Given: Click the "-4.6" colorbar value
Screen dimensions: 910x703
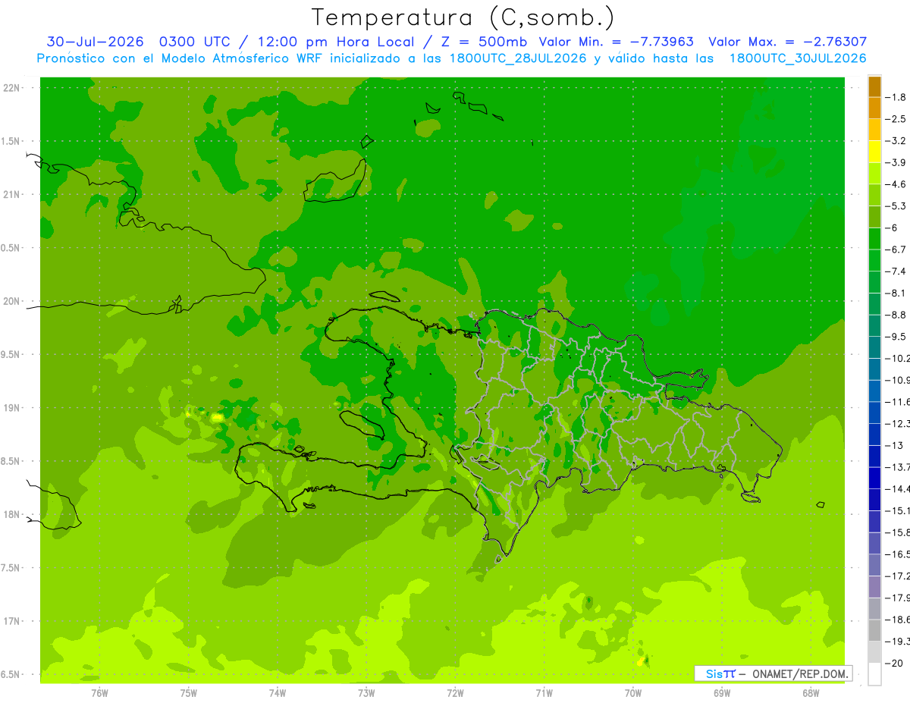Looking at the screenshot, I should point(896,184).
